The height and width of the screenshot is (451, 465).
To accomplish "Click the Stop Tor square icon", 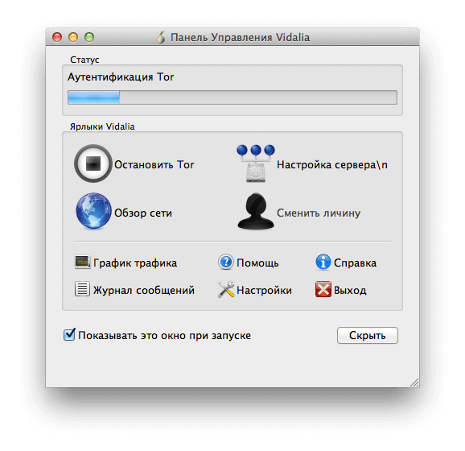I will (93, 163).
